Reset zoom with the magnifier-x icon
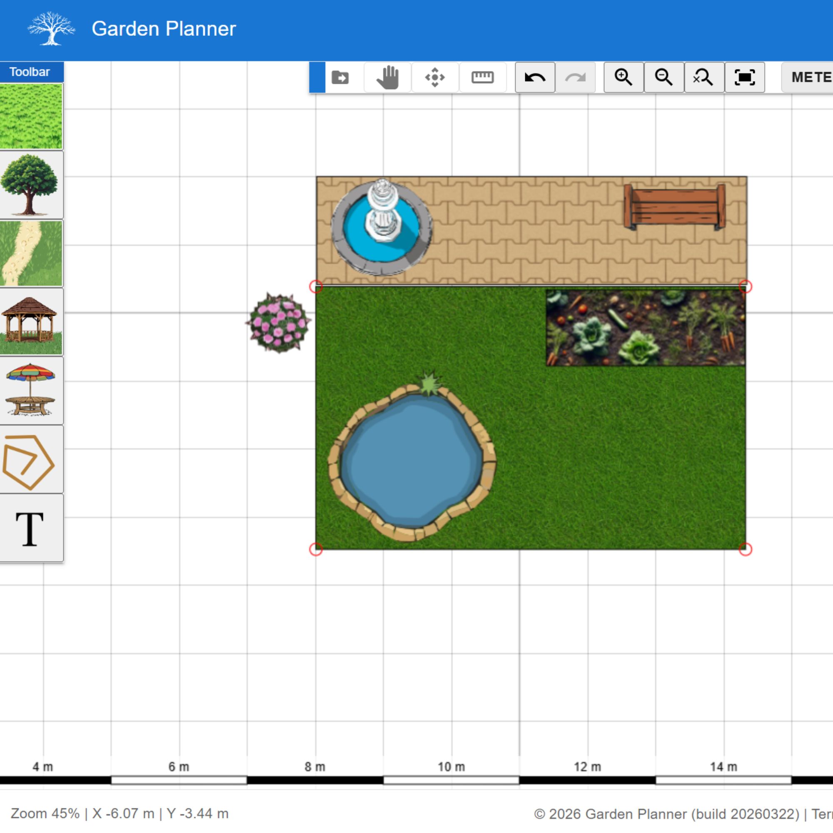Viewport: 833px width, 833px height. (703, 77)
